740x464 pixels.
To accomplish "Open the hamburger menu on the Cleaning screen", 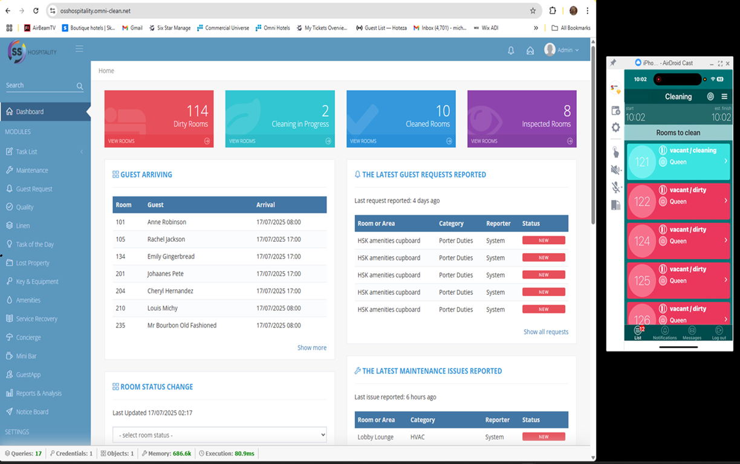I will pos(724,96).
